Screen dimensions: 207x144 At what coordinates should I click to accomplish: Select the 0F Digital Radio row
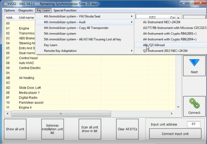click(90, 98)
